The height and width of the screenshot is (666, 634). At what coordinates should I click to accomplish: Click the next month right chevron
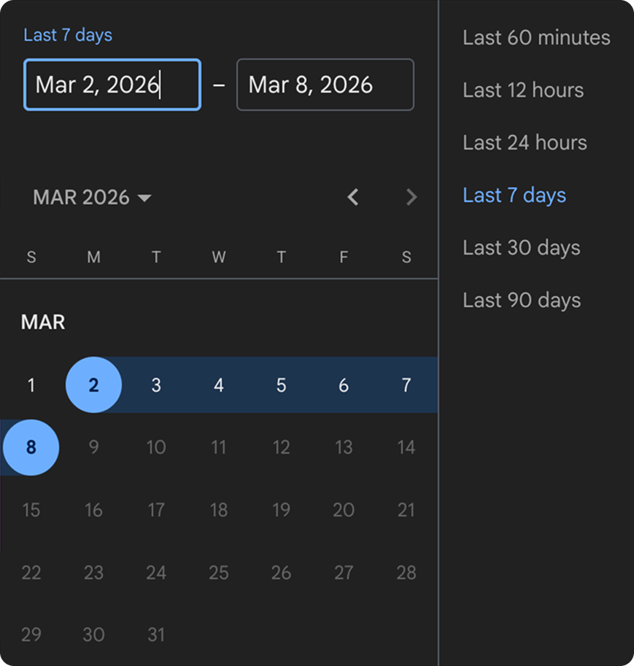pyautogui.click(x=411, y=197)
